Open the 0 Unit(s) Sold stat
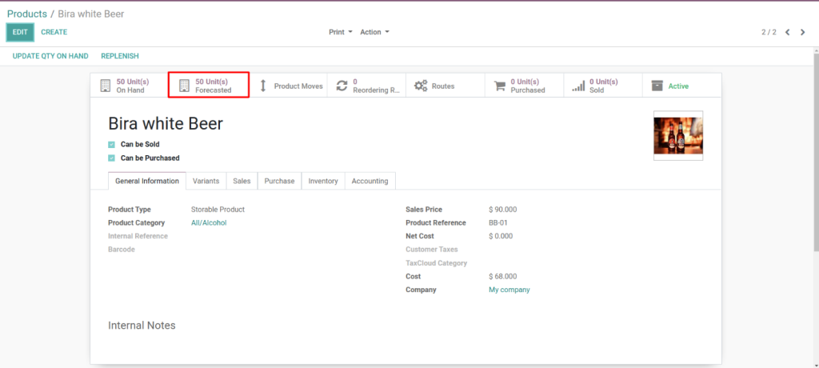 603,86
